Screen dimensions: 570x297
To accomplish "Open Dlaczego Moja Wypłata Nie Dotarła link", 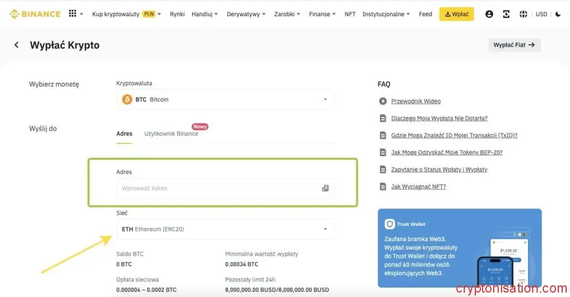I will [x=439, y=118].
